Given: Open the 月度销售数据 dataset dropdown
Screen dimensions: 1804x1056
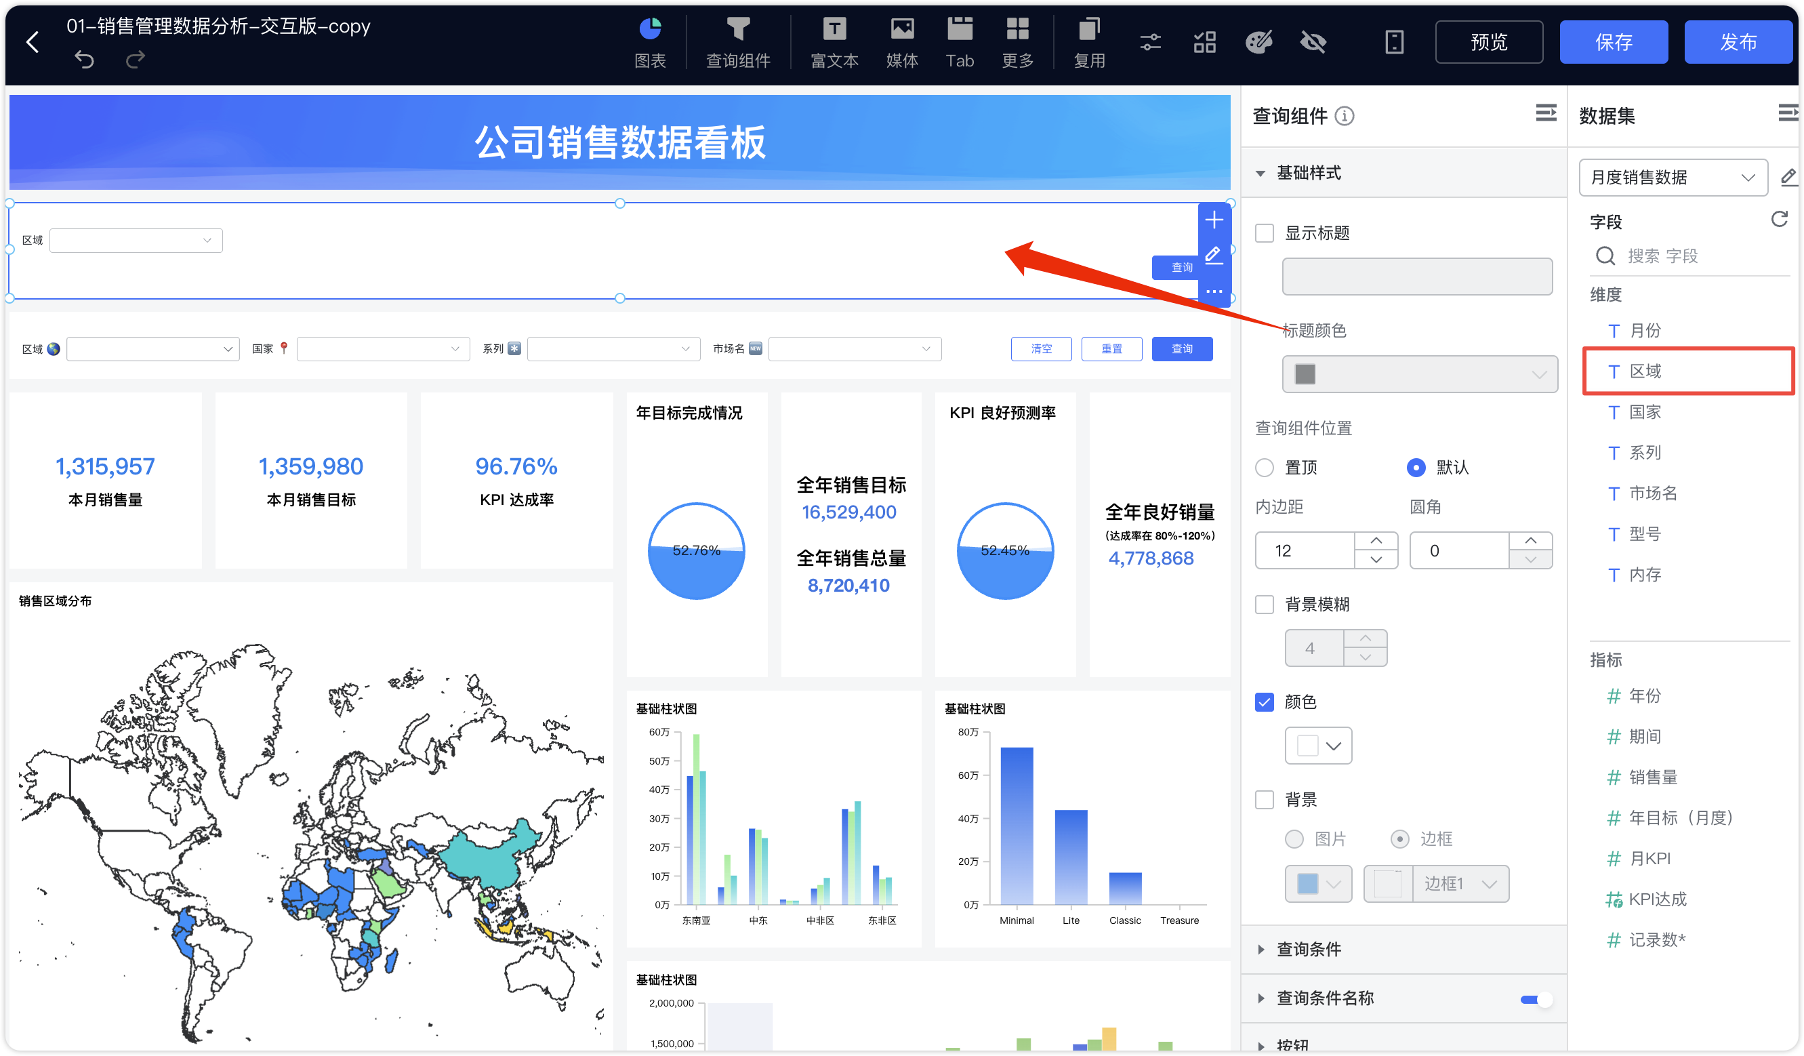Looking at the screenshot, I should coord(1673,178).
